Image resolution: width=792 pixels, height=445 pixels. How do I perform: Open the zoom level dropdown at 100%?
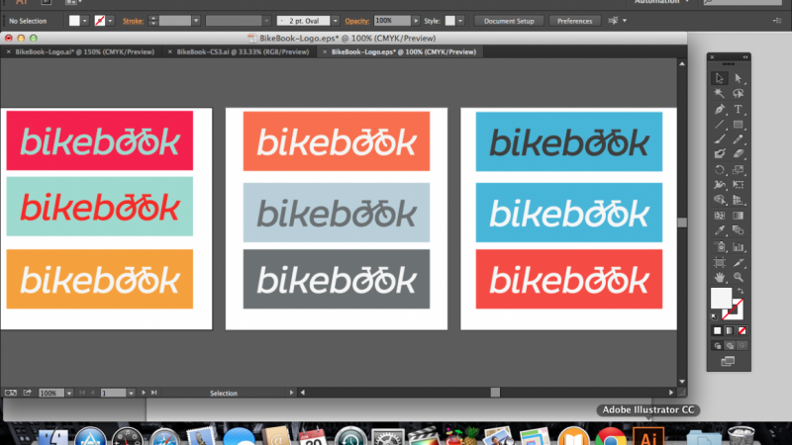pyautogui.click(x=69, y=393)
